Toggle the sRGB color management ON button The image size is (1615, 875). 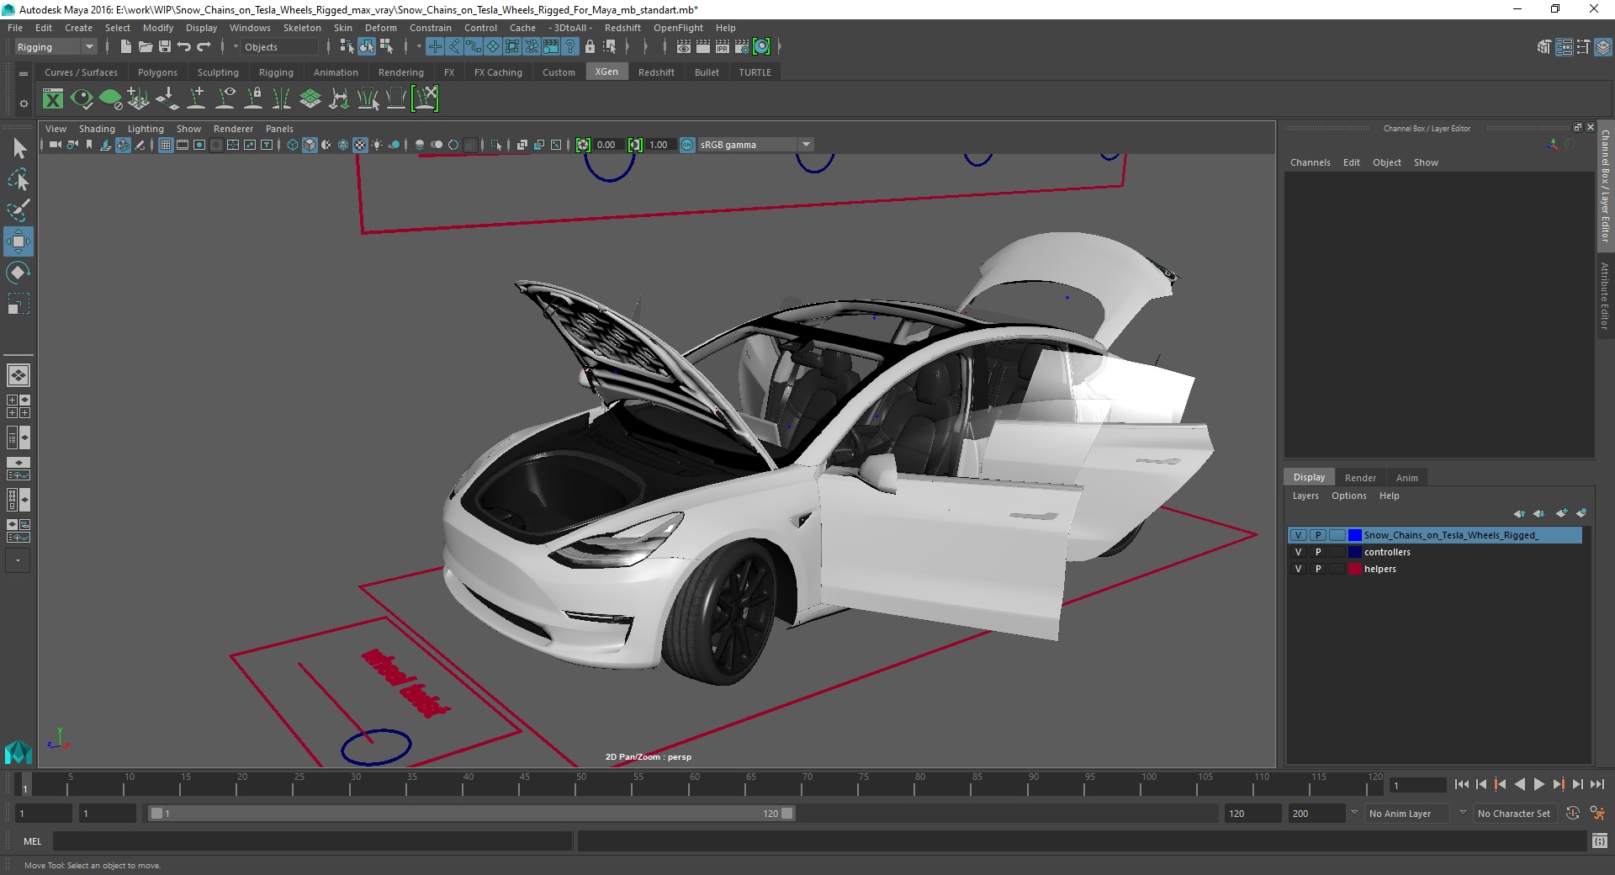coord(687,145)
